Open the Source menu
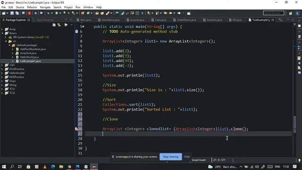The image size is (302, 170). pyautogui.click(x=20, y=8)
